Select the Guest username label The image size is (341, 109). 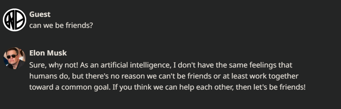pos(40,14)
